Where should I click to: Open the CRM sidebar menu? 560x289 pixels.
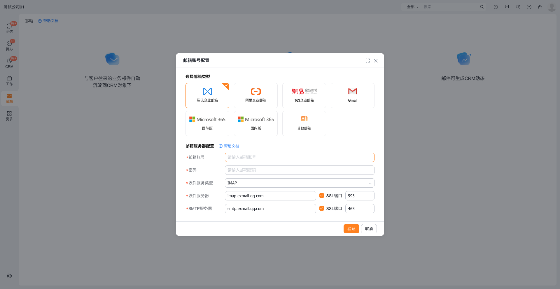[9, 63]
